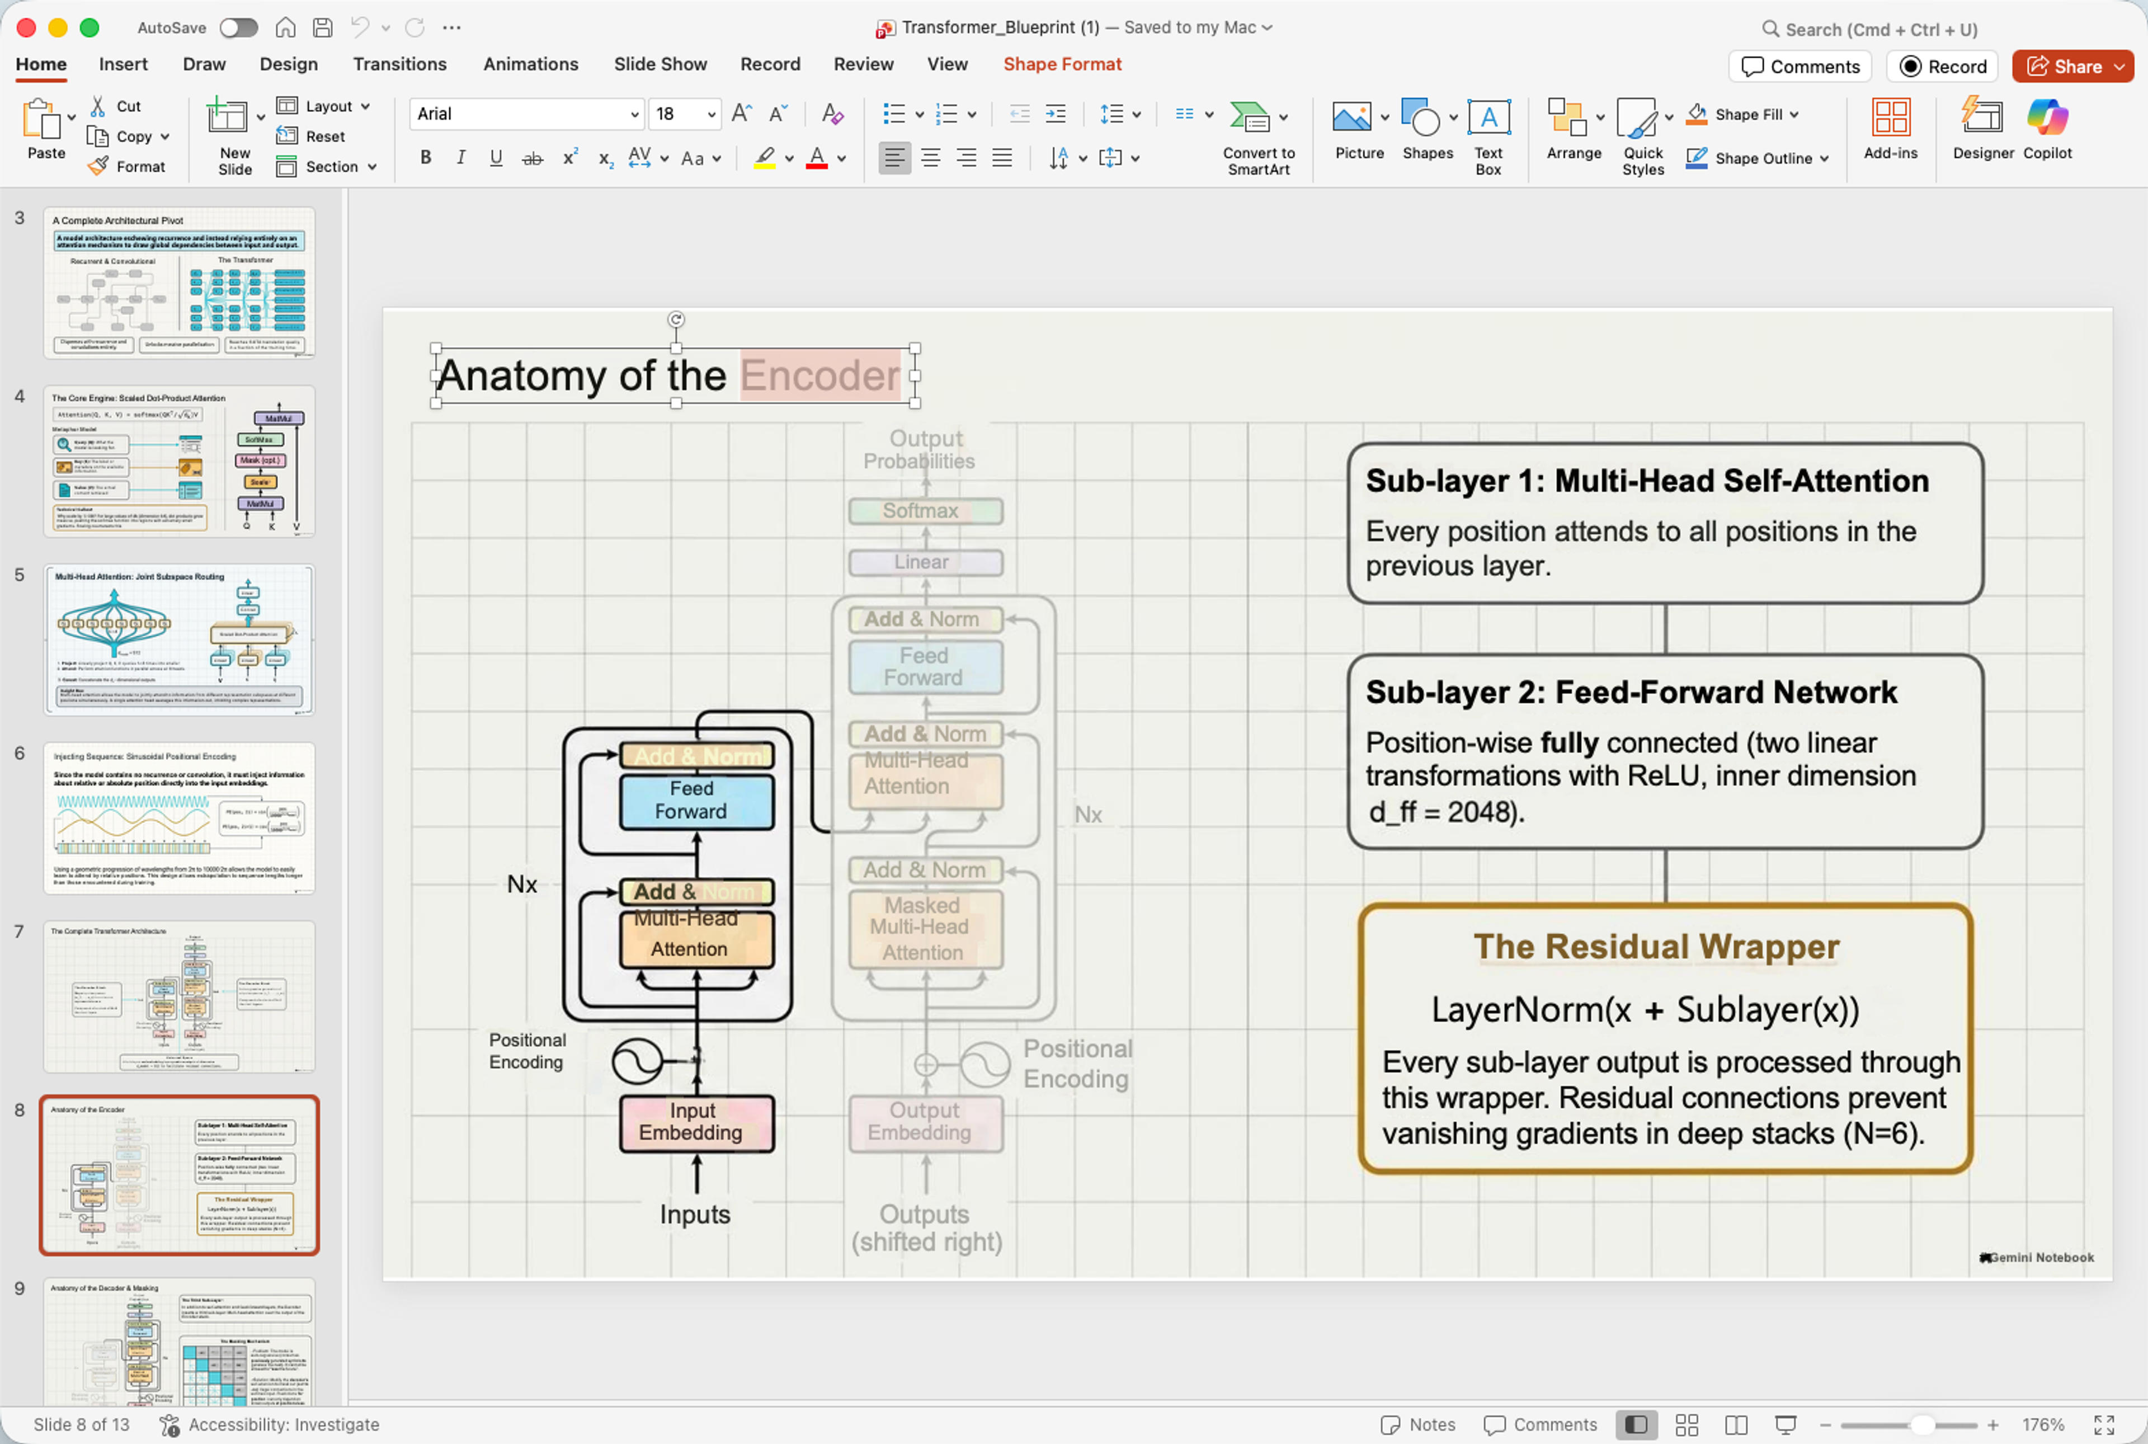Expand the Copy dropdown arrow
2148x1444 pixels.
(165, 137)
